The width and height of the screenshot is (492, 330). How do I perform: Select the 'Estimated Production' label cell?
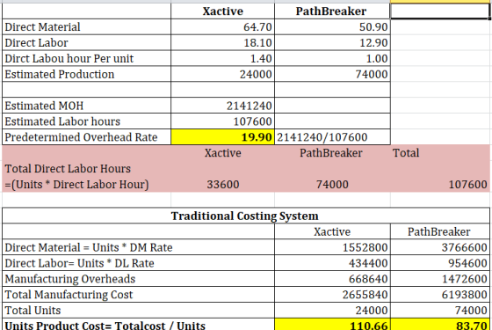pos(87,74)
